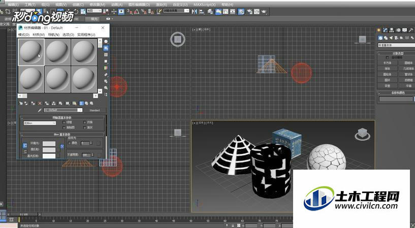The height and width of the screenshot is (228, 415).
Task: Toggle the Faceted (面状) checkbox
Action: tap(84, 127)
